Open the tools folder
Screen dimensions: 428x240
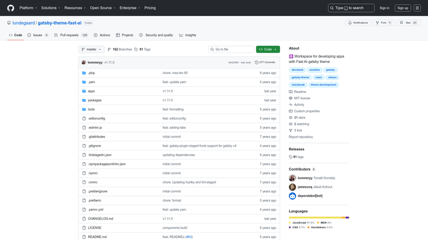coord(91,109)
